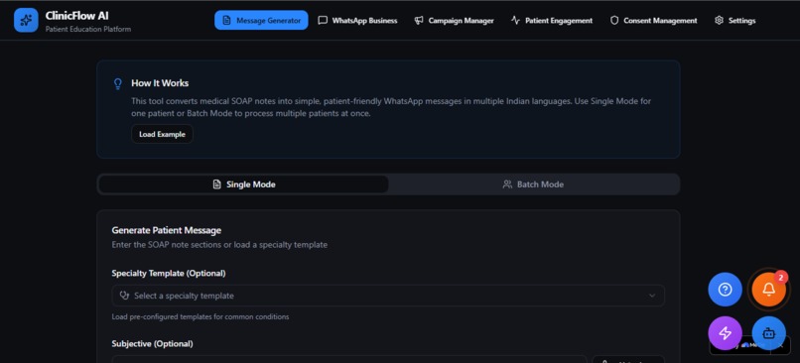The height and width of the screenshot is (363, 800).
Task: Open the Consent Management tab
Action: click(x=653, y=21)
